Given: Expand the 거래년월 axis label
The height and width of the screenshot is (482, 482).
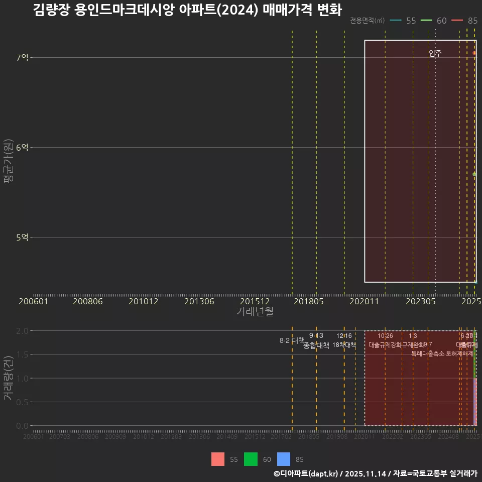Looking at the screenshot, I should (255, 311).
